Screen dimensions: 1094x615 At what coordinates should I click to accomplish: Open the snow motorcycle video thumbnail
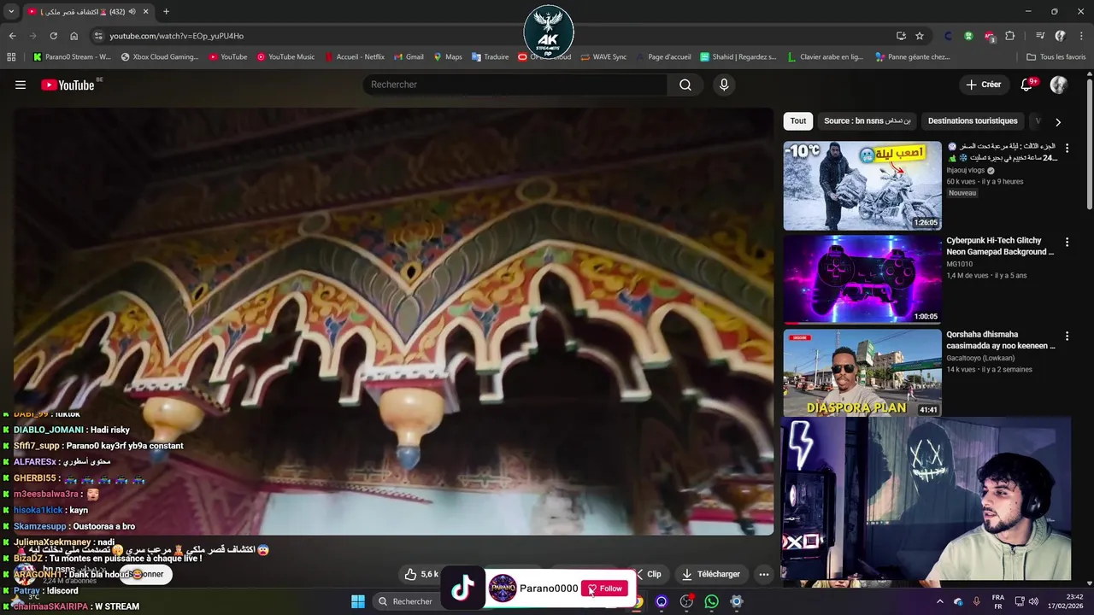pos(862,185)
